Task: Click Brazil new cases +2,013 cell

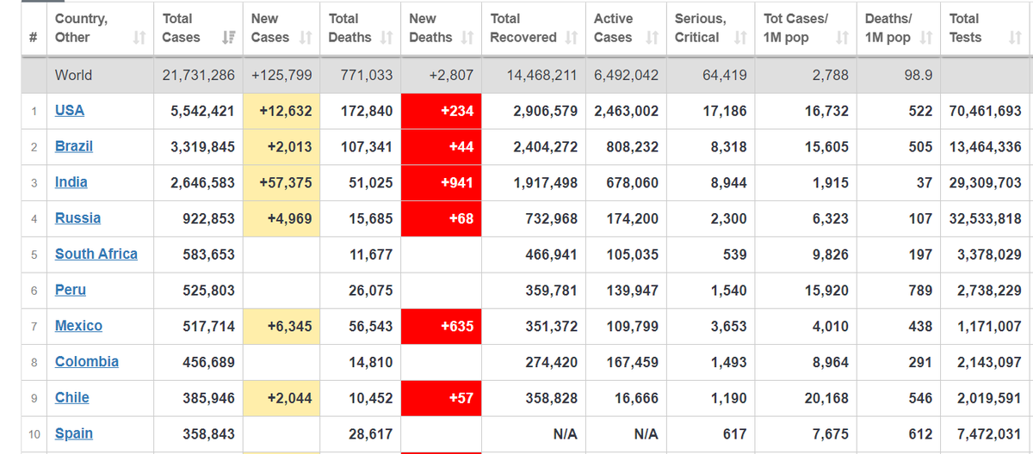Action: click(x=281, y=147)
